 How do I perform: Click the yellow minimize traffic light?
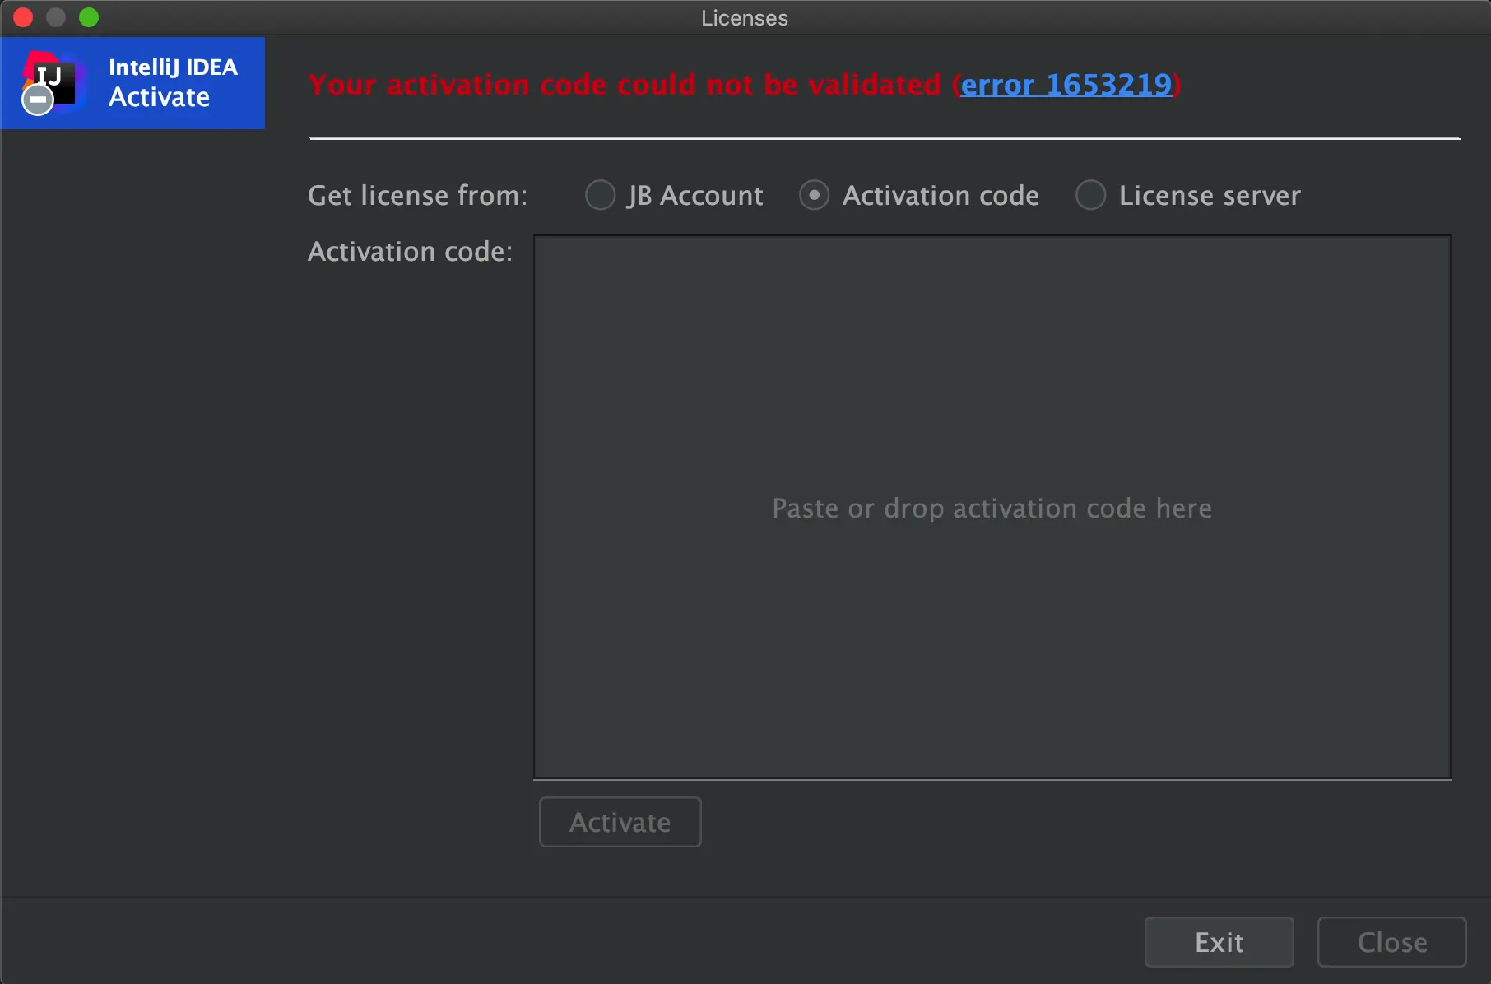click(x=56, y=16)
